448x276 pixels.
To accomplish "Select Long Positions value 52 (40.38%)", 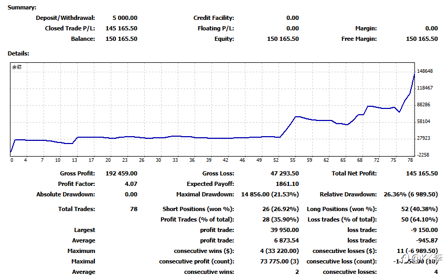I will [x=420, y=209].
